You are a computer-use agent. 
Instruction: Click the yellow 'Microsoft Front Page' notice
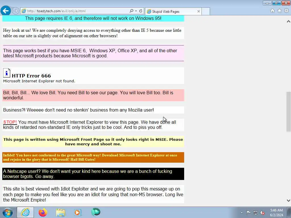point(93,142)
